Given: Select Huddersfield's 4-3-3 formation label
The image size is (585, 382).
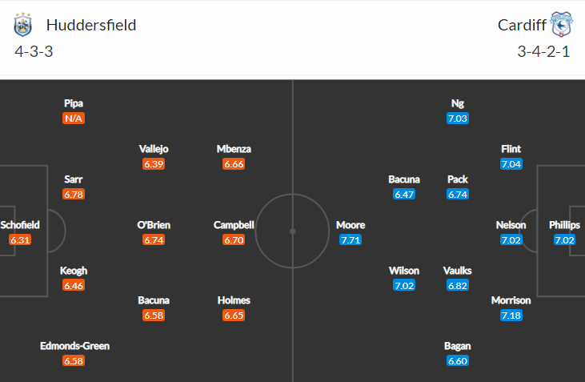Looking at the screenshot, I should point(34,51).
